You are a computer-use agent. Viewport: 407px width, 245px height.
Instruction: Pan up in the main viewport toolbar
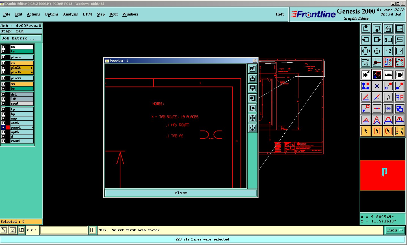coord(366,28)
